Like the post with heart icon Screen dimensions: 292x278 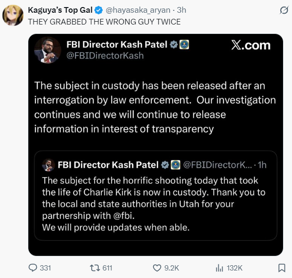click(157, 268)
